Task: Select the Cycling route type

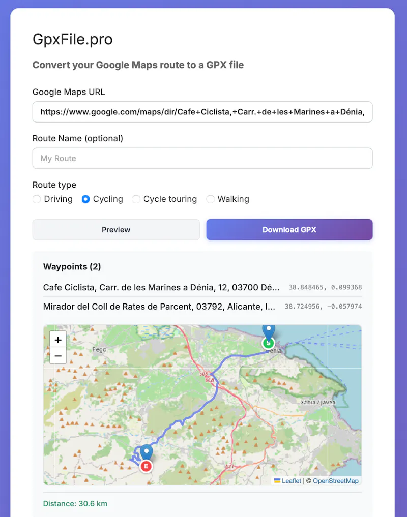Action: pos(85,199)
